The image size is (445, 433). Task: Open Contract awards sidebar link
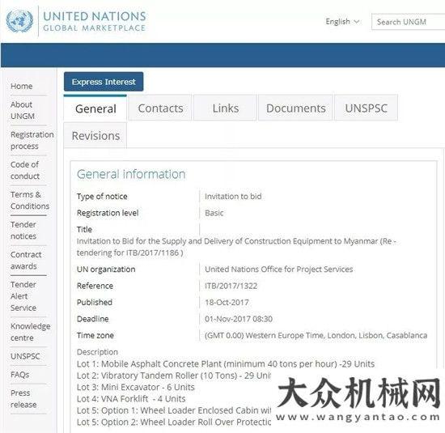coord(26,261)
